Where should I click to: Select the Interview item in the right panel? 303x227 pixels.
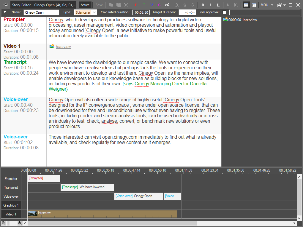240,20
